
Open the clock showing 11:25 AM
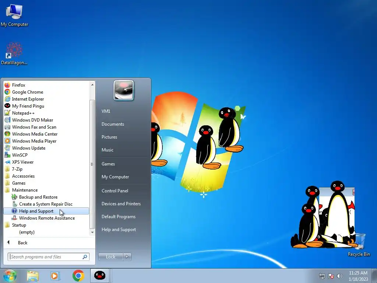tap(358, 276)
